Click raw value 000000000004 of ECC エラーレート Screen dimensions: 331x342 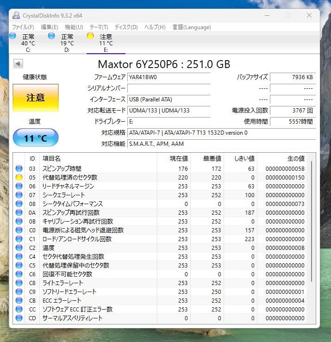point(285,300)
